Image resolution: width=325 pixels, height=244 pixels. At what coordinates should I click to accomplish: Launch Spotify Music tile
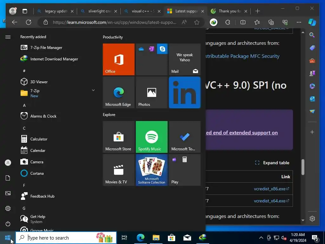pyautogui.click(x=151, y=137)
